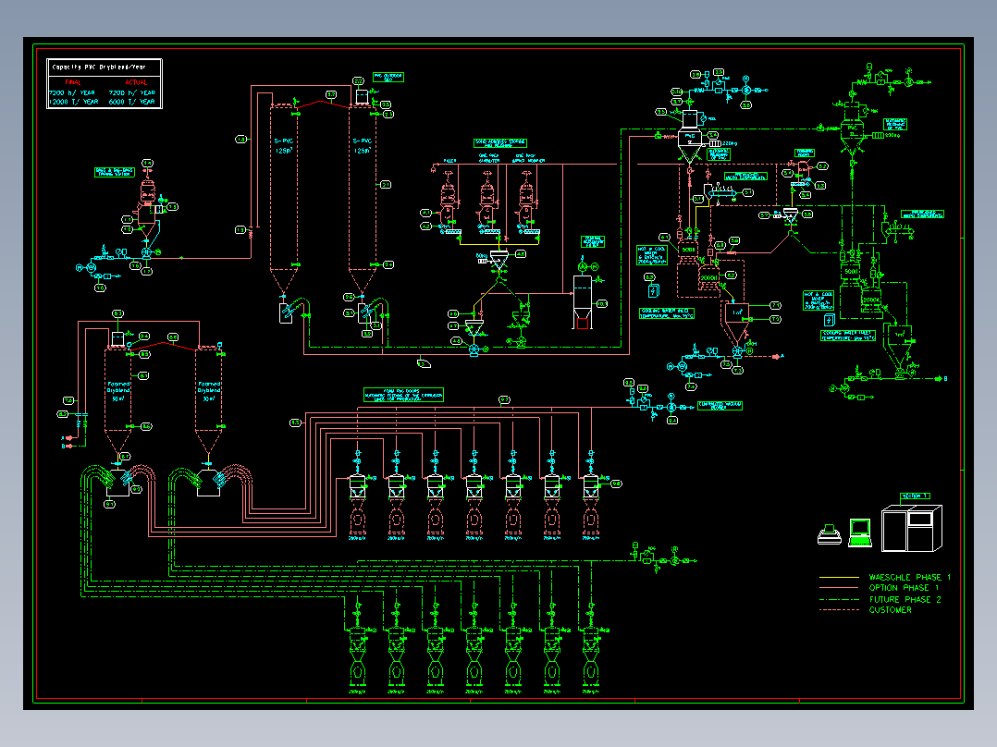Click the pink '2000l' cooler vessel label
The height and width of the screenshot is (747, 997).
click(708, 278)
